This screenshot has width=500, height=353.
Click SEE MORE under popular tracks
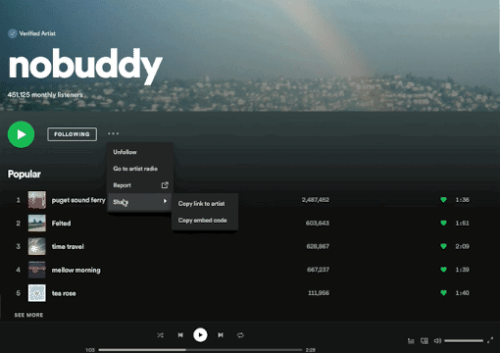28,315
